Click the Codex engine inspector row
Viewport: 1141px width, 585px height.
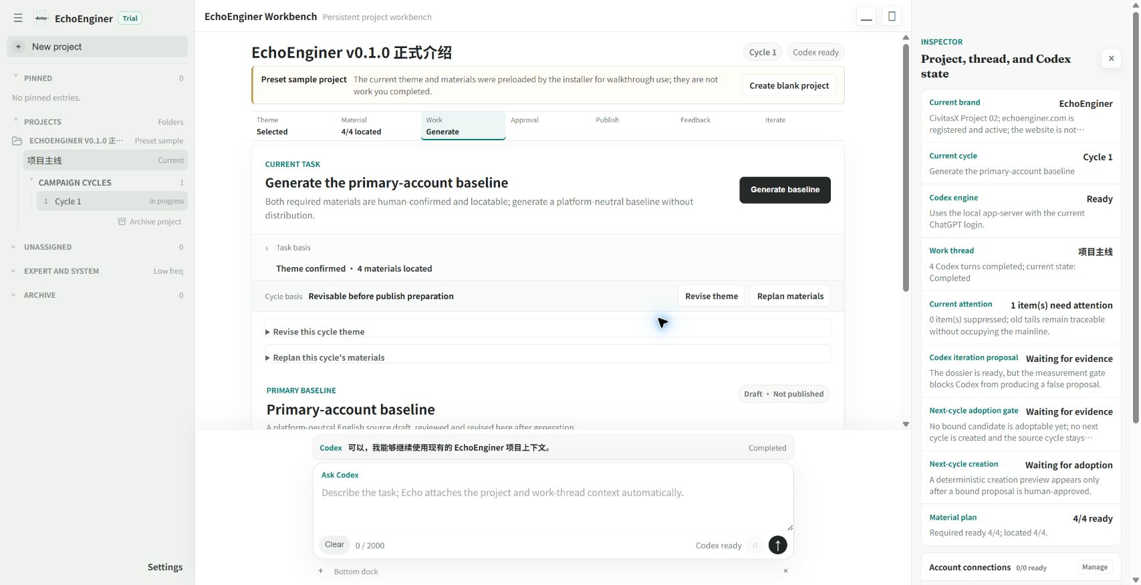click(1021, 211)
